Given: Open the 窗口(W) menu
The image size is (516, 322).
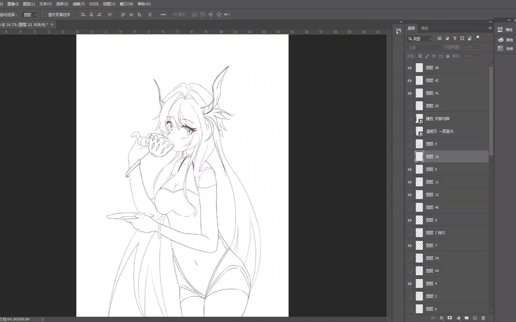Looking at the screenshot, I should 126,4.
